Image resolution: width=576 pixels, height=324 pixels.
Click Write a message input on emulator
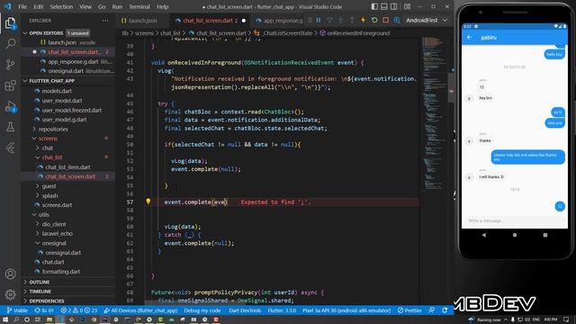(514, 220)
